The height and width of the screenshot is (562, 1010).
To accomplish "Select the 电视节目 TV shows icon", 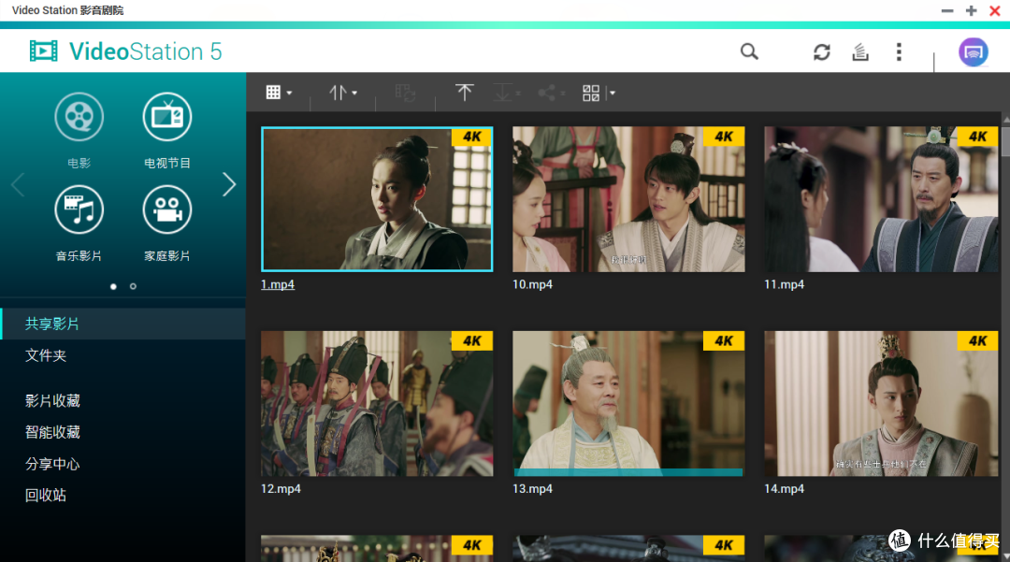I will pyautogui.click(x=166, y=117).
